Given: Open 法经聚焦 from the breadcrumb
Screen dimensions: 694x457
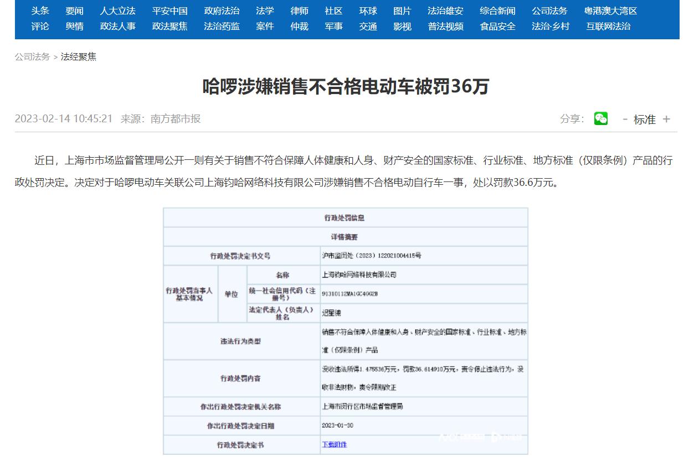Looking at the screenshot, I should tap(78, 56).
